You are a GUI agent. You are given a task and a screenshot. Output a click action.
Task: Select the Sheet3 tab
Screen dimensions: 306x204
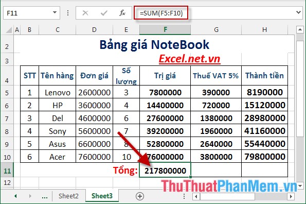pos(102,196)
